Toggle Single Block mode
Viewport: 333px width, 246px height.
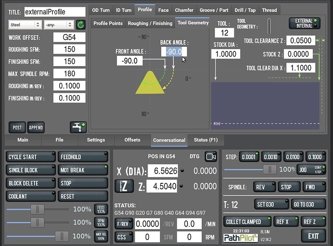click(x=31, y=170)
